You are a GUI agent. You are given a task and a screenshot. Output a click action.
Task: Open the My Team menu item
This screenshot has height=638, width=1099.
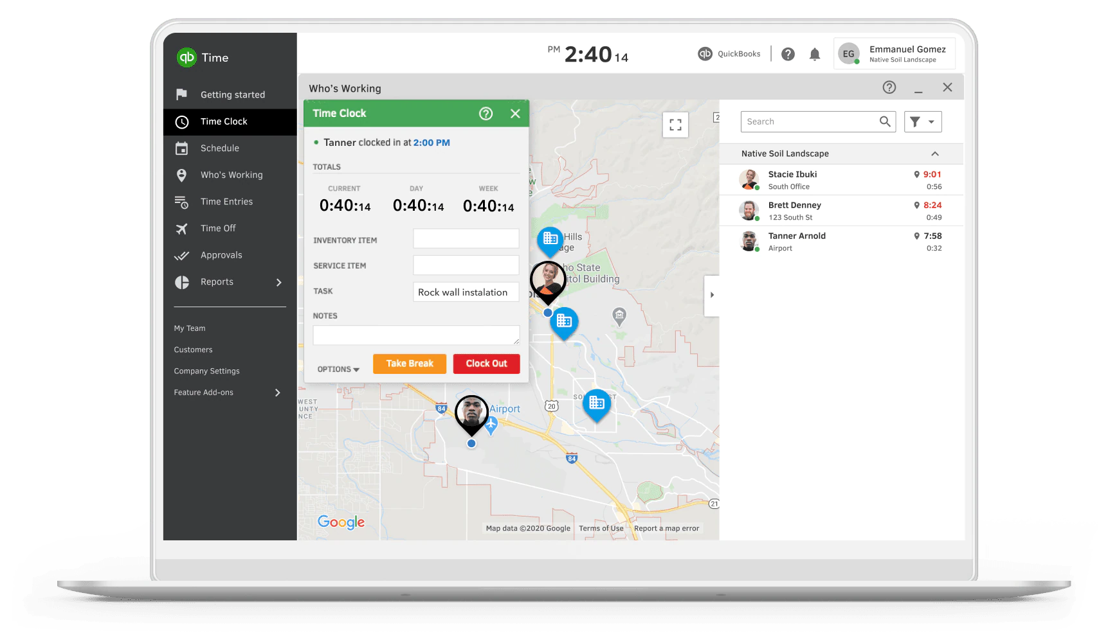click(189, 328)
